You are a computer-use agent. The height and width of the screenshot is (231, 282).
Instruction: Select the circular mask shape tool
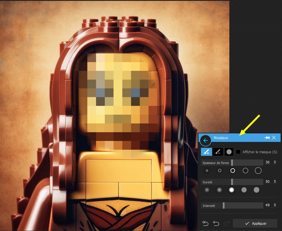tap(229, 152)
